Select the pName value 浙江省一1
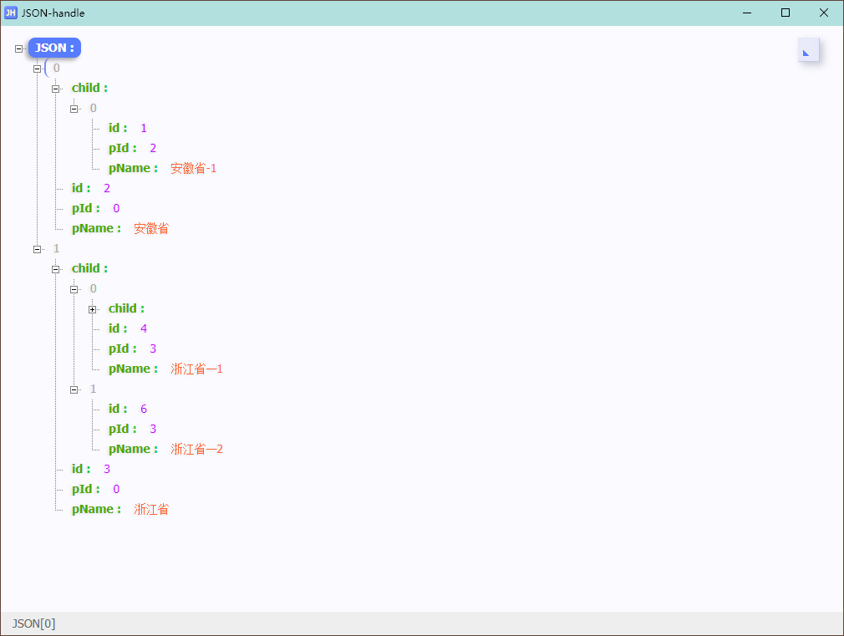This screenshot has height=636, width=844. coord(196,369)
